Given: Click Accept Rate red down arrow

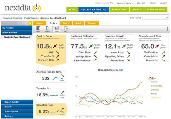Looking at the screenshot, I should pyautogui.click(x=95, y=56).
